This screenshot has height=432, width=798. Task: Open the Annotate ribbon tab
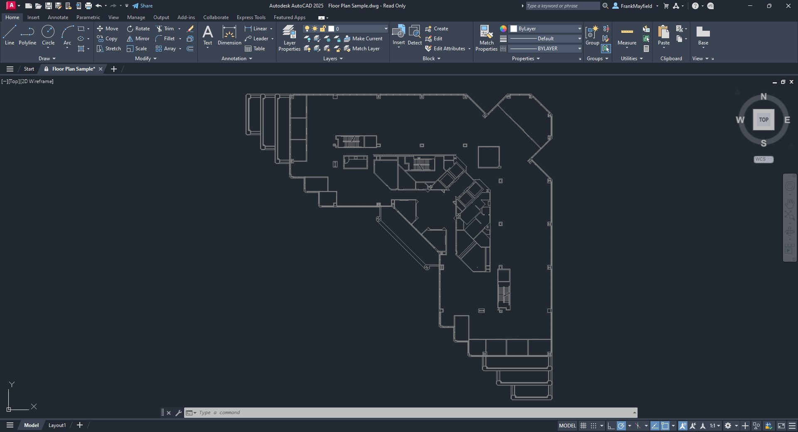pos(58,17)
